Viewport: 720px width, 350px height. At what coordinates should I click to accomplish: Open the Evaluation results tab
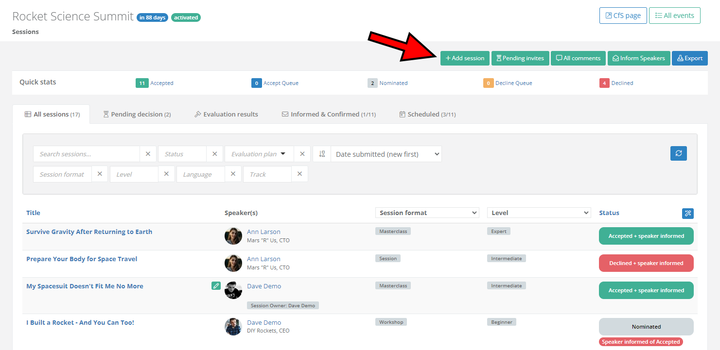226,115
